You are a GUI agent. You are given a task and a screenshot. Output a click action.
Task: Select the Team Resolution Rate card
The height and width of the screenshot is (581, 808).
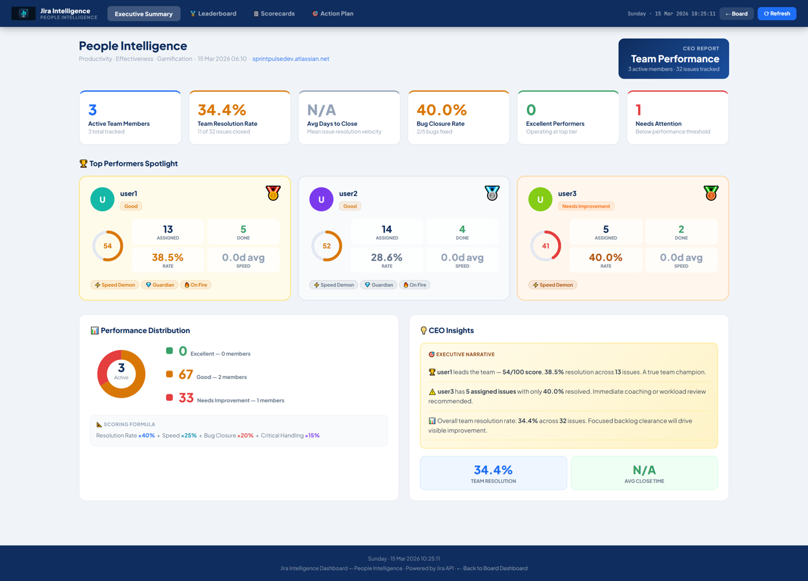[240, 117]
